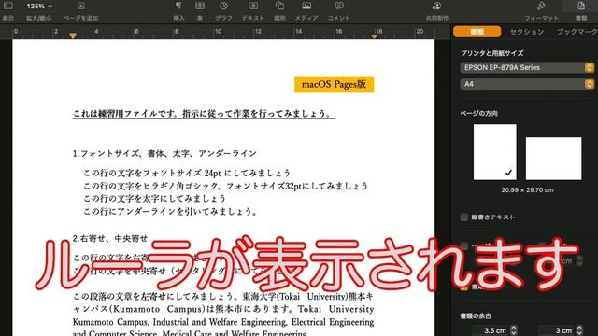Select the 書類 tab in the inspector
The image size is (598, 336).
tap(477, 32)
